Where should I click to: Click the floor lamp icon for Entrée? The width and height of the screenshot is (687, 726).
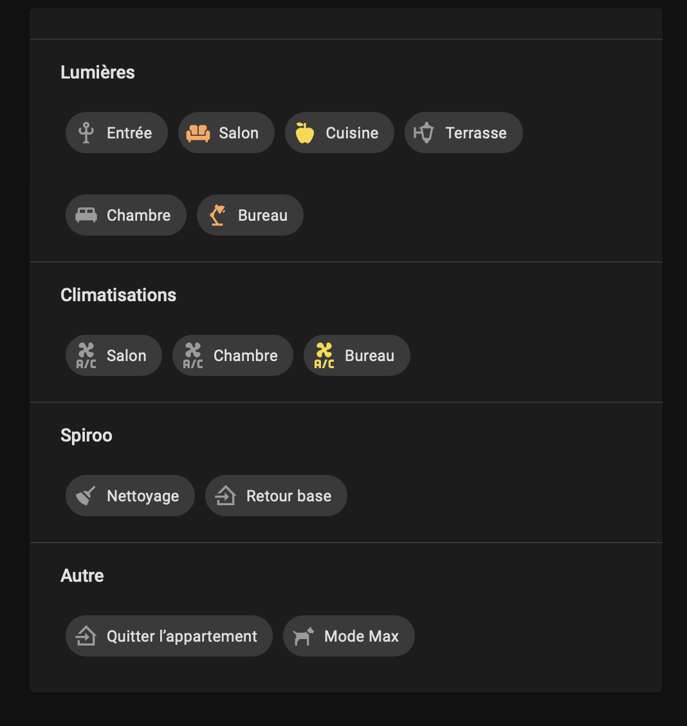click(86, 133)
